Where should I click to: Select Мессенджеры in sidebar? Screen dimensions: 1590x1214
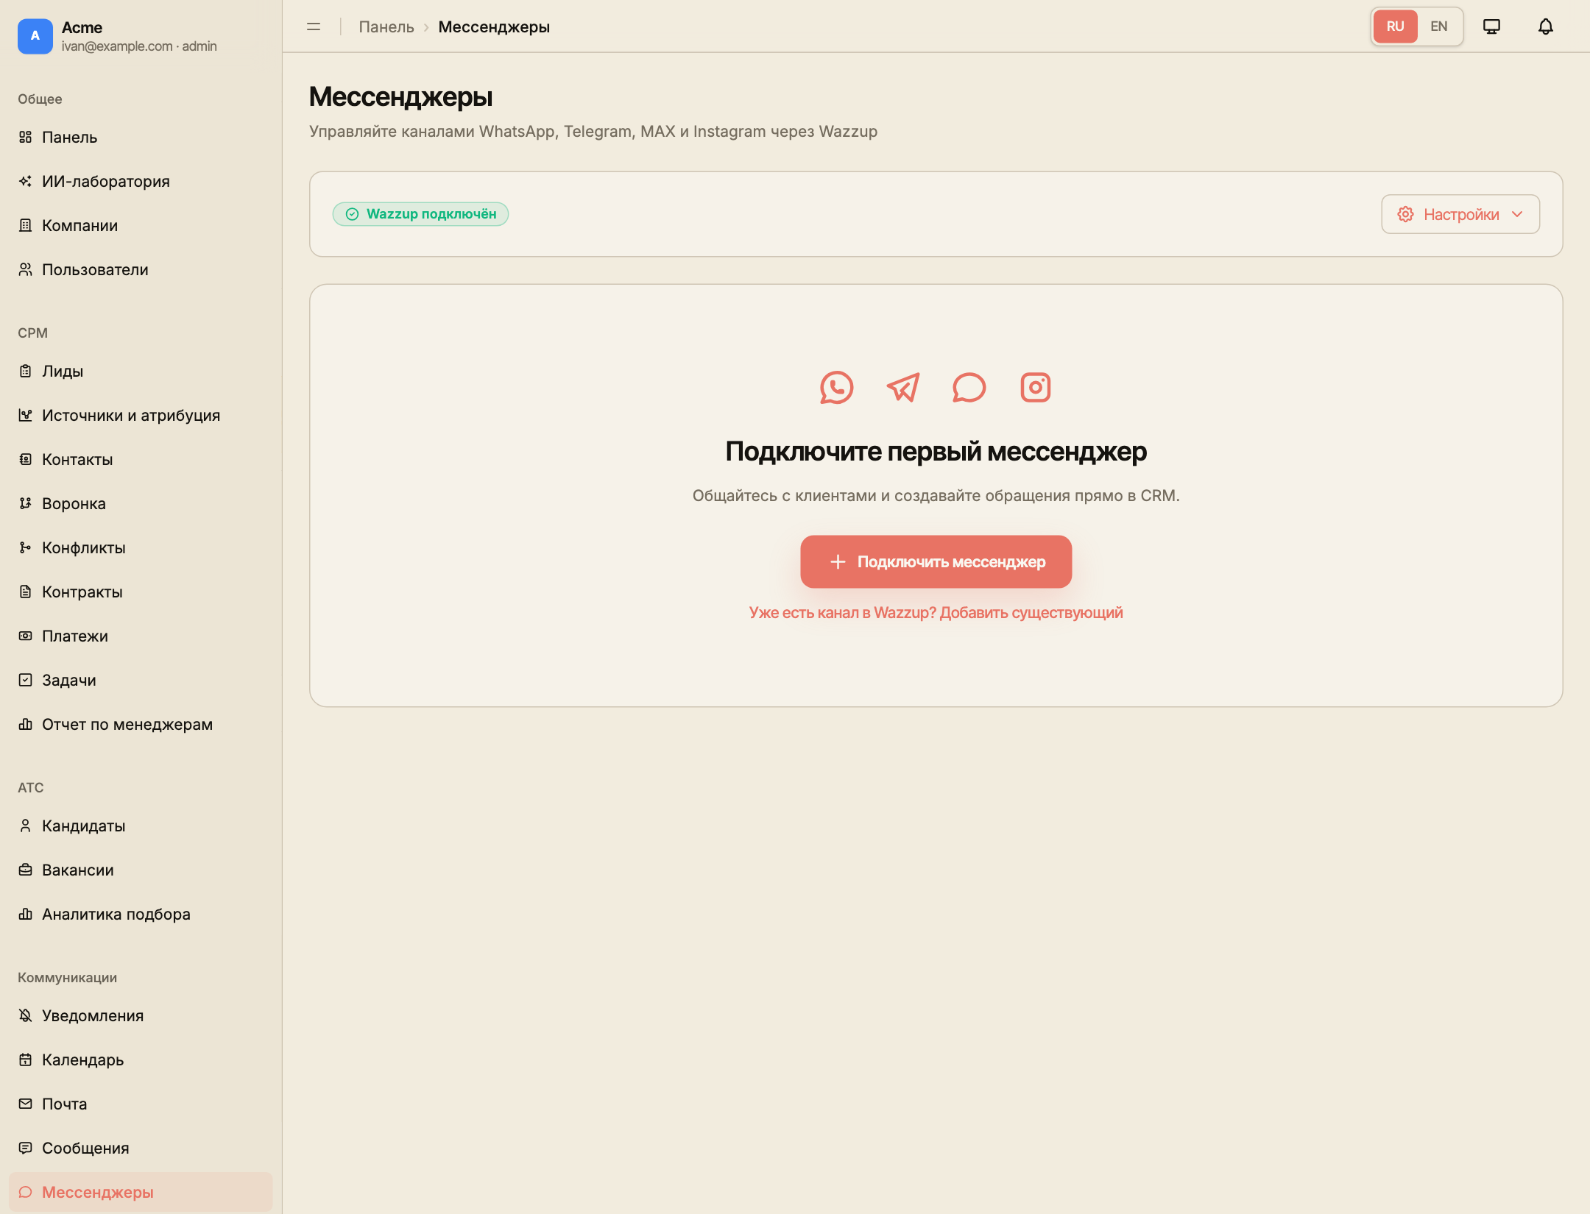141,1193
